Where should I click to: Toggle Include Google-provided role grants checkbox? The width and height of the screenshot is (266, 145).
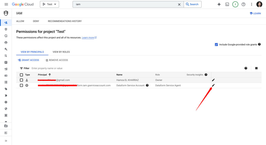216,44
